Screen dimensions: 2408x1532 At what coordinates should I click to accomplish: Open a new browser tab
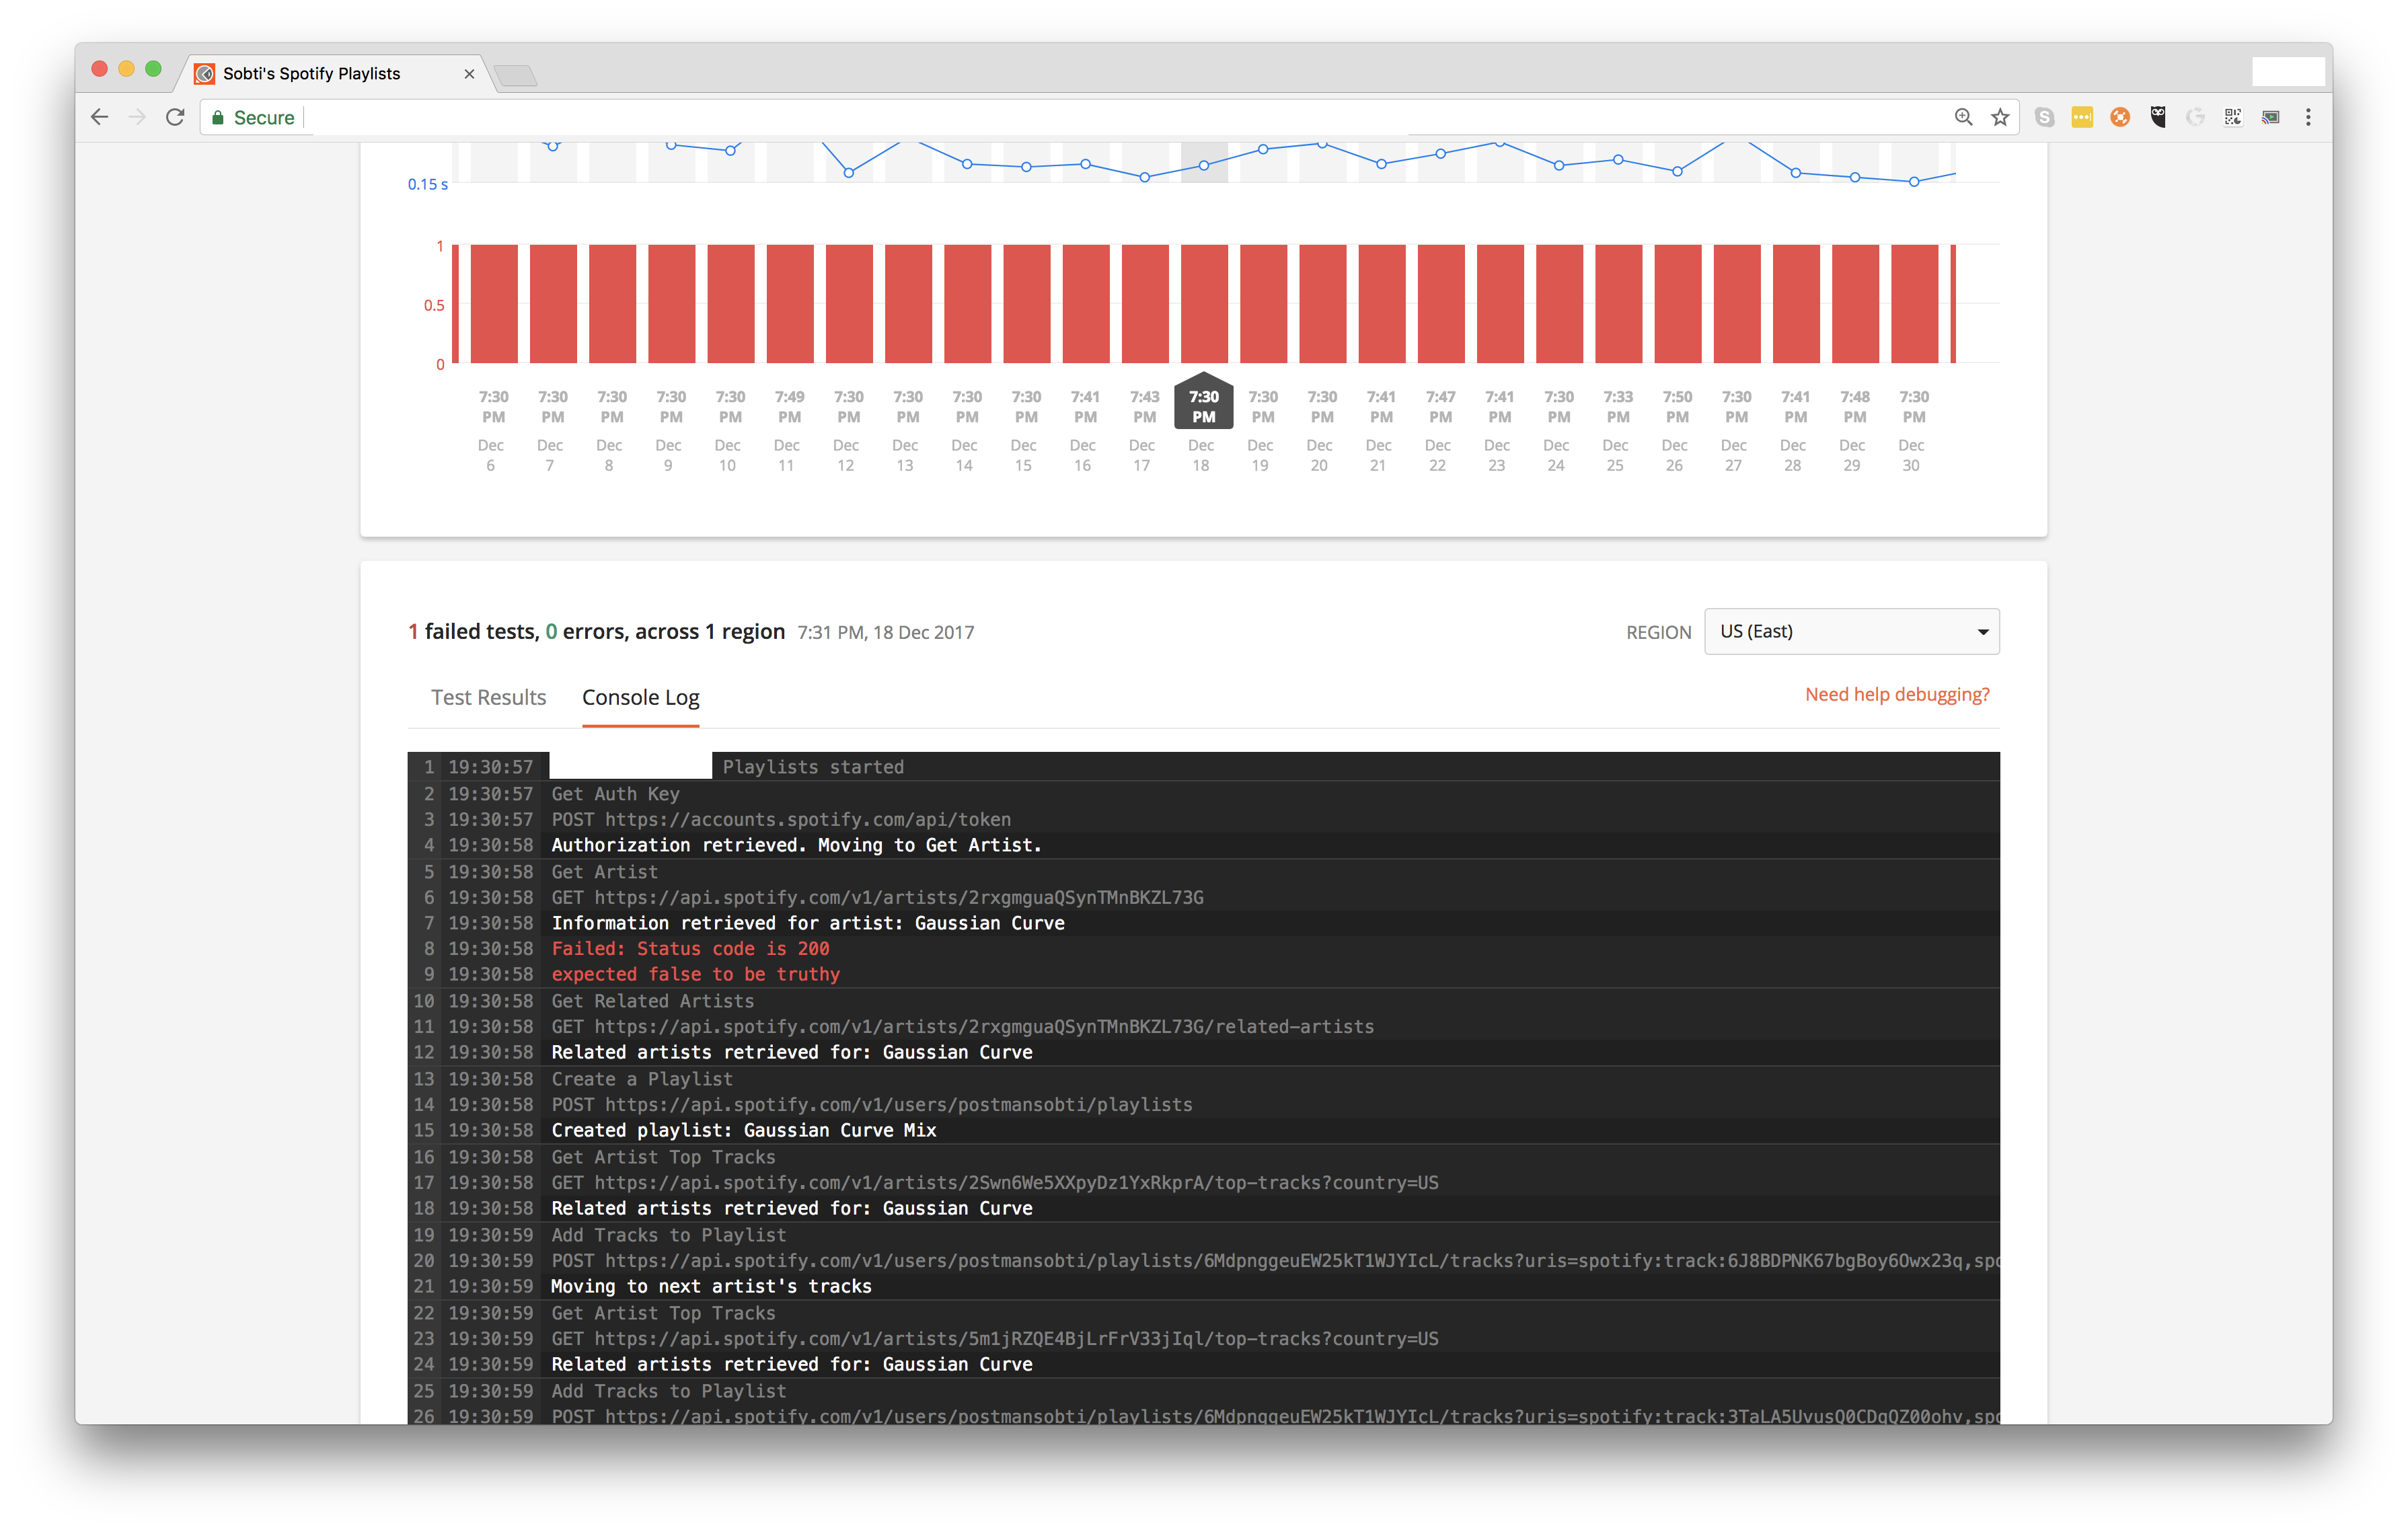coord(516,75)
